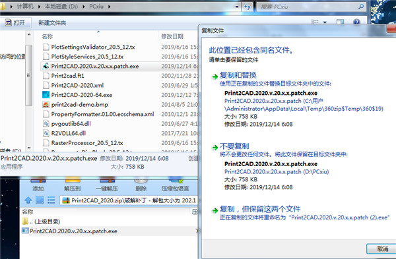Click the 取消 button in the copy dialog

point(382,249)
